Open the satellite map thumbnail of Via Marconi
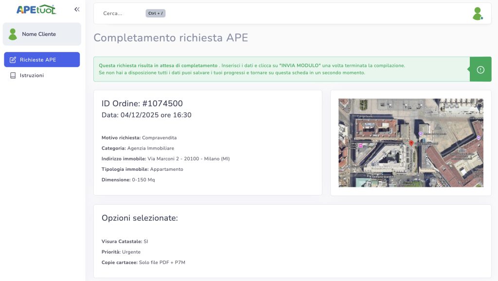 411,142
